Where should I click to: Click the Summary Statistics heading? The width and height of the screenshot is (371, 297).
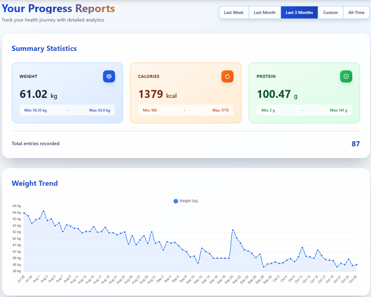coord(44,48)
